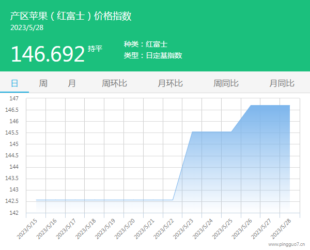Click the x-axis date 2023/5/25
Screen dimensions: 310x250
click(222, 229)
